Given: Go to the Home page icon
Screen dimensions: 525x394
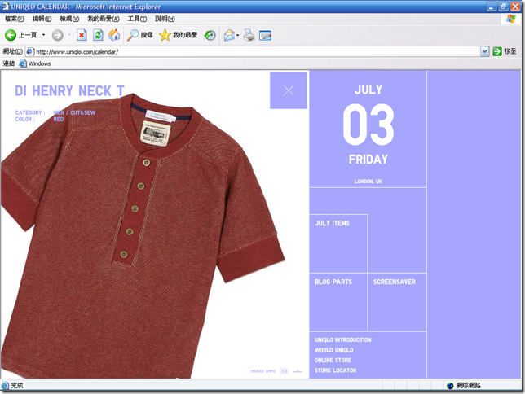Looking at the screenshot, I should pyautogui.click(x=114, y=35).
